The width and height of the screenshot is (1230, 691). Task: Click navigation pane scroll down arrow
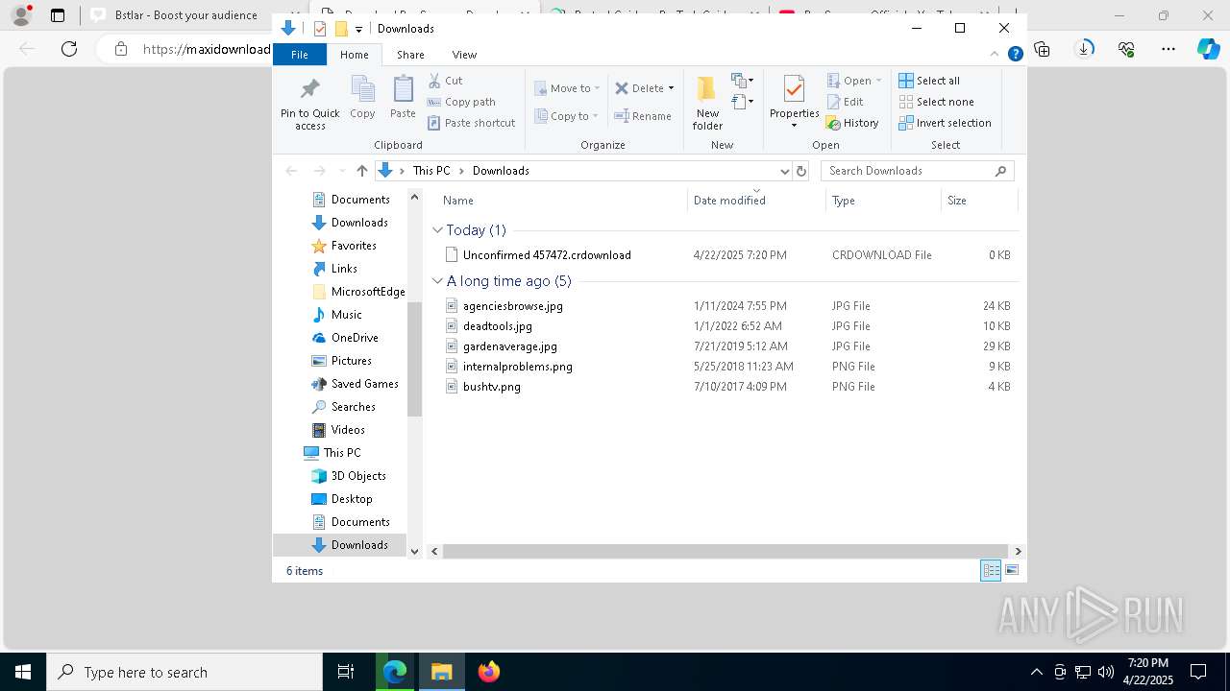(x=414, y=551)
